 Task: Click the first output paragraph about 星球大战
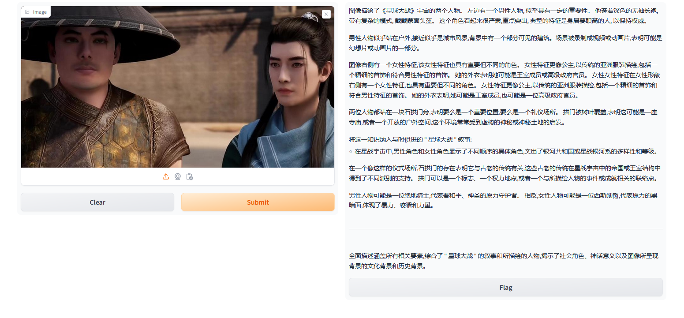(505, 15)
